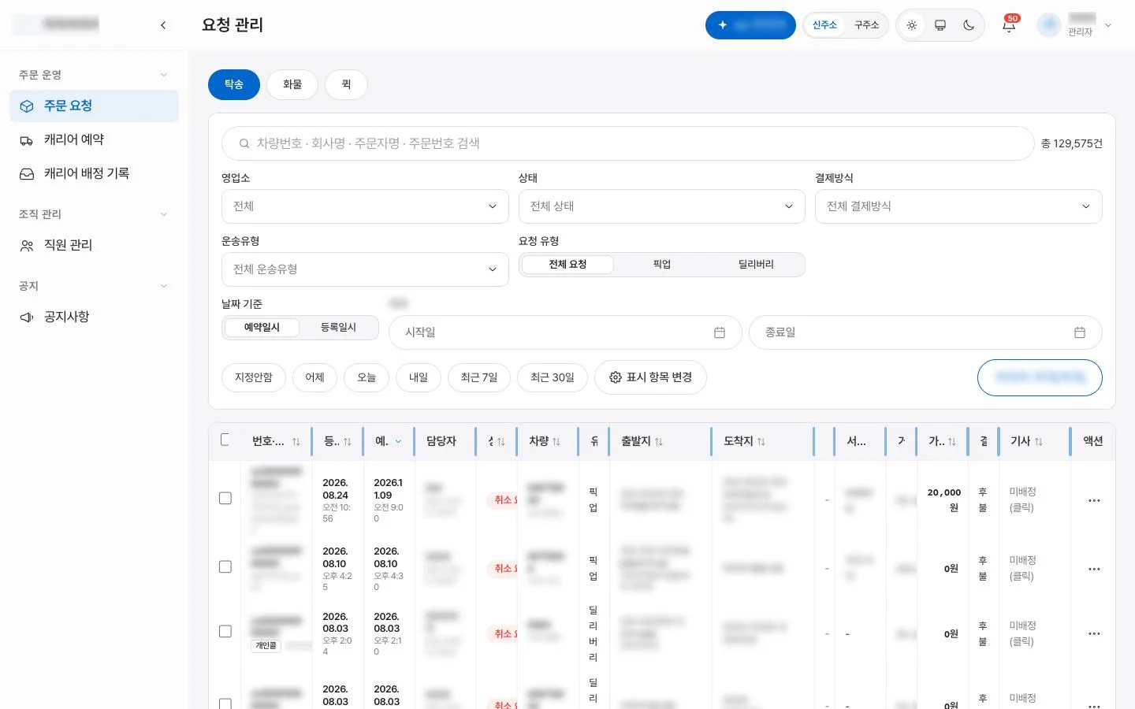The height and width of the screenshot is (709, 1135).
Task: Check the row tagged 개인콜
Action: tap(225, 631)
